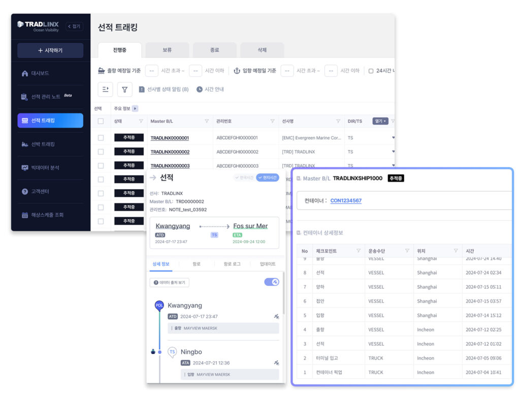
Task: Click the TS badge on route
Action: coord(214,235)
